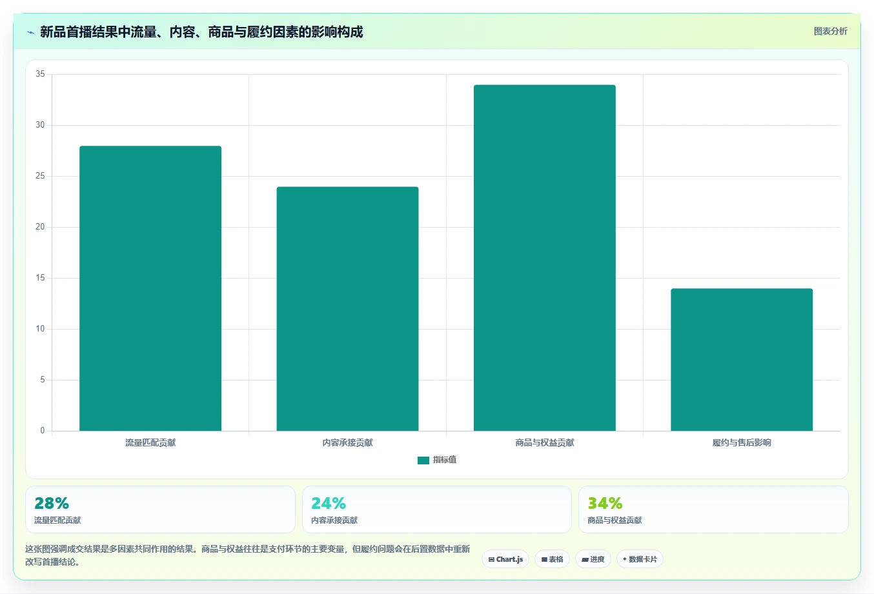Click the 指标值 legend label

445,460
